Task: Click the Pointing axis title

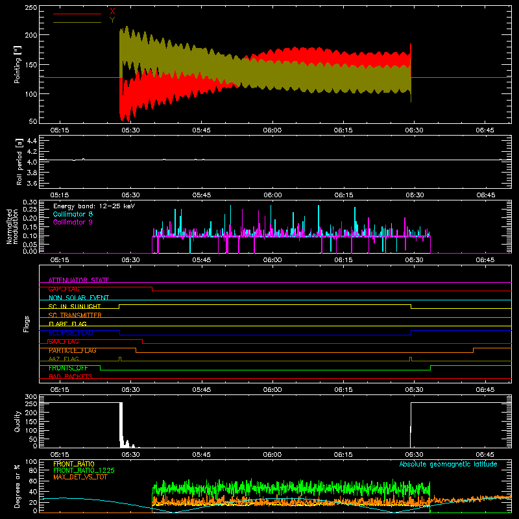Action: [x=18, y=64]
